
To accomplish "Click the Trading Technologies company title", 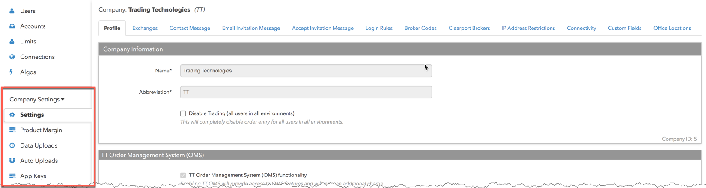I will click(x=159, y=9).
